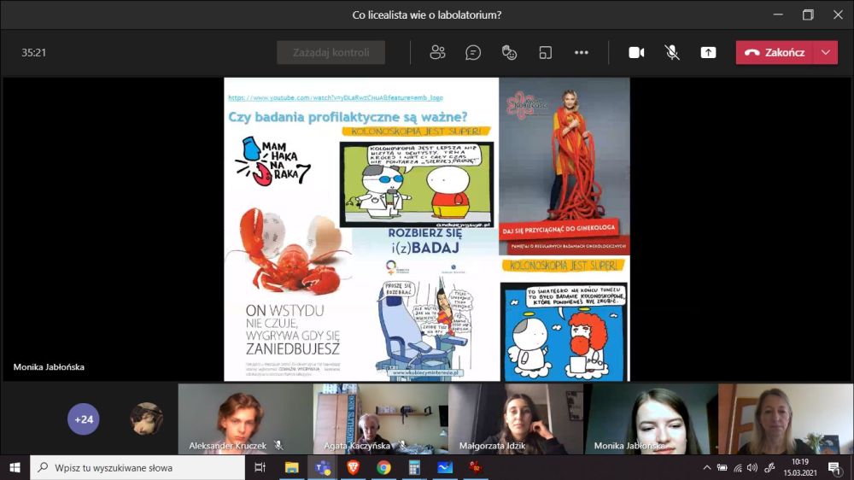This screenshot has height=480, width=854.
Task: Unmute the microphone
Action: (672, 52)
